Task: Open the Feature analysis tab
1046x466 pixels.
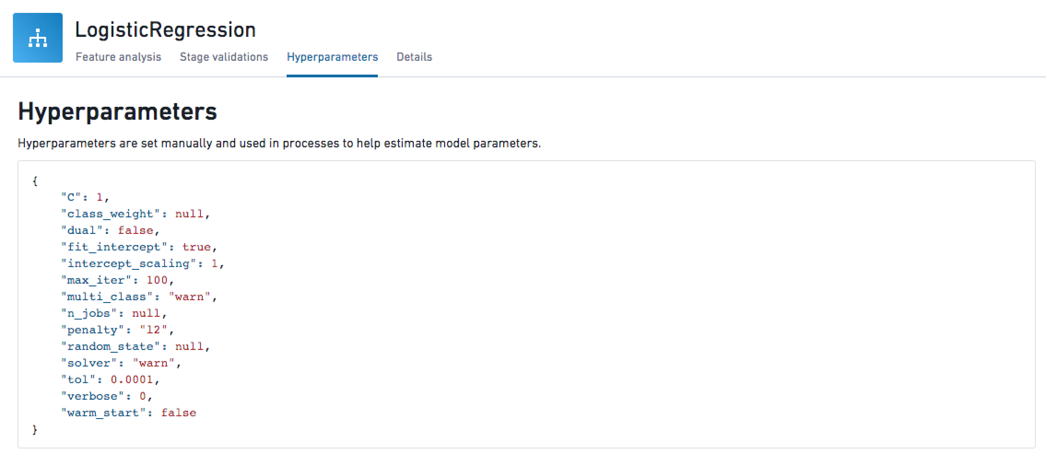Action: 118,57
